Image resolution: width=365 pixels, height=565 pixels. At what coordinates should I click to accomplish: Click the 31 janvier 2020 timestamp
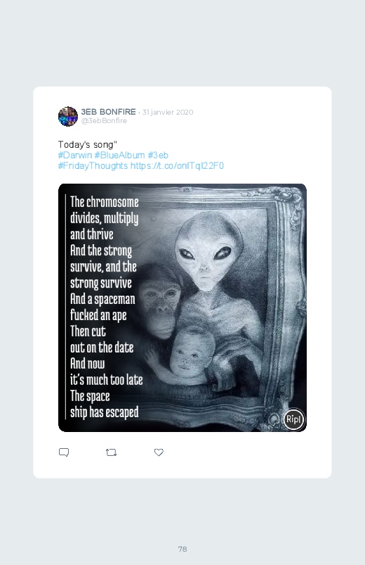tap(168, 112)
